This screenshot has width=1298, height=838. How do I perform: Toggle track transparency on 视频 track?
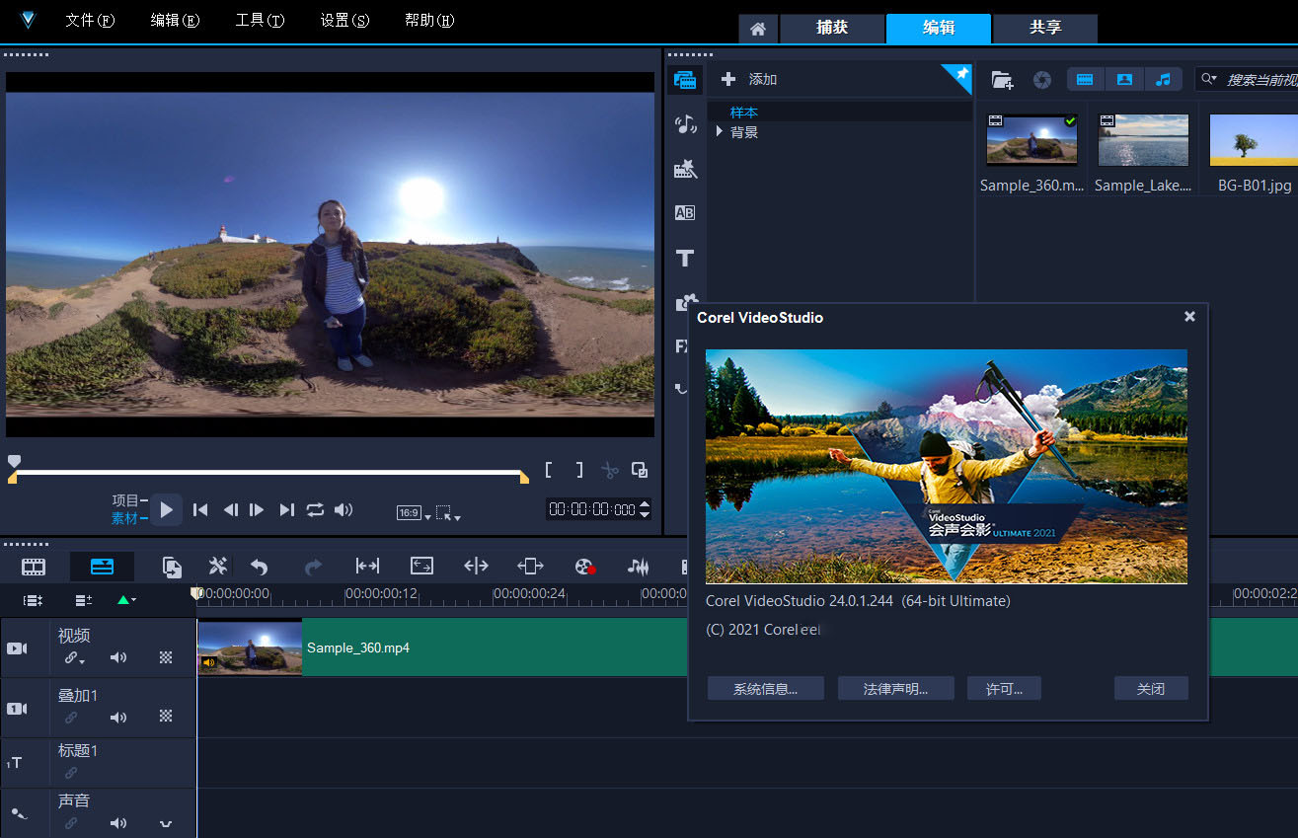click(x=166, y=657)
